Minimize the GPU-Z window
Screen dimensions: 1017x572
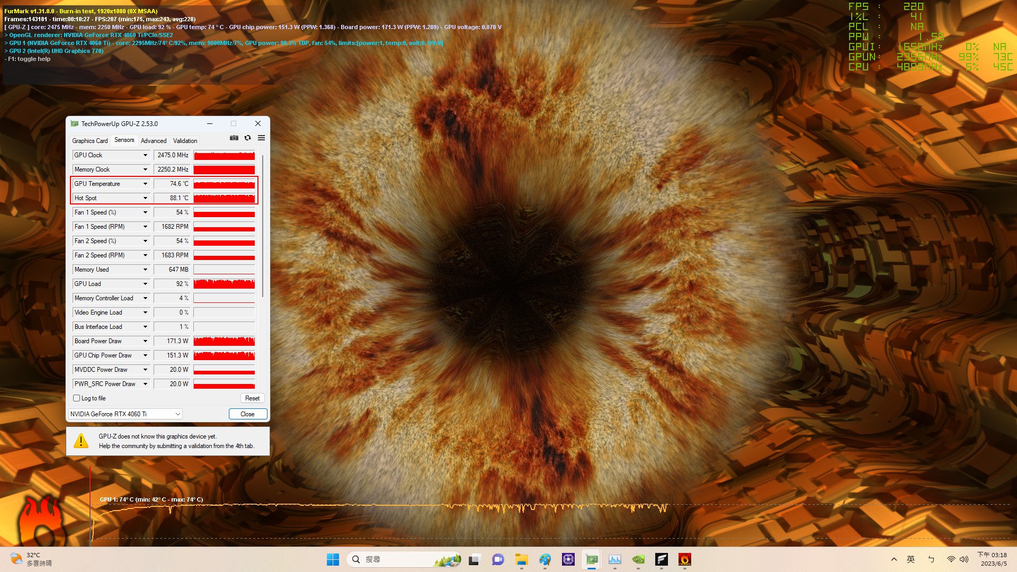click(x=210, y=123)
